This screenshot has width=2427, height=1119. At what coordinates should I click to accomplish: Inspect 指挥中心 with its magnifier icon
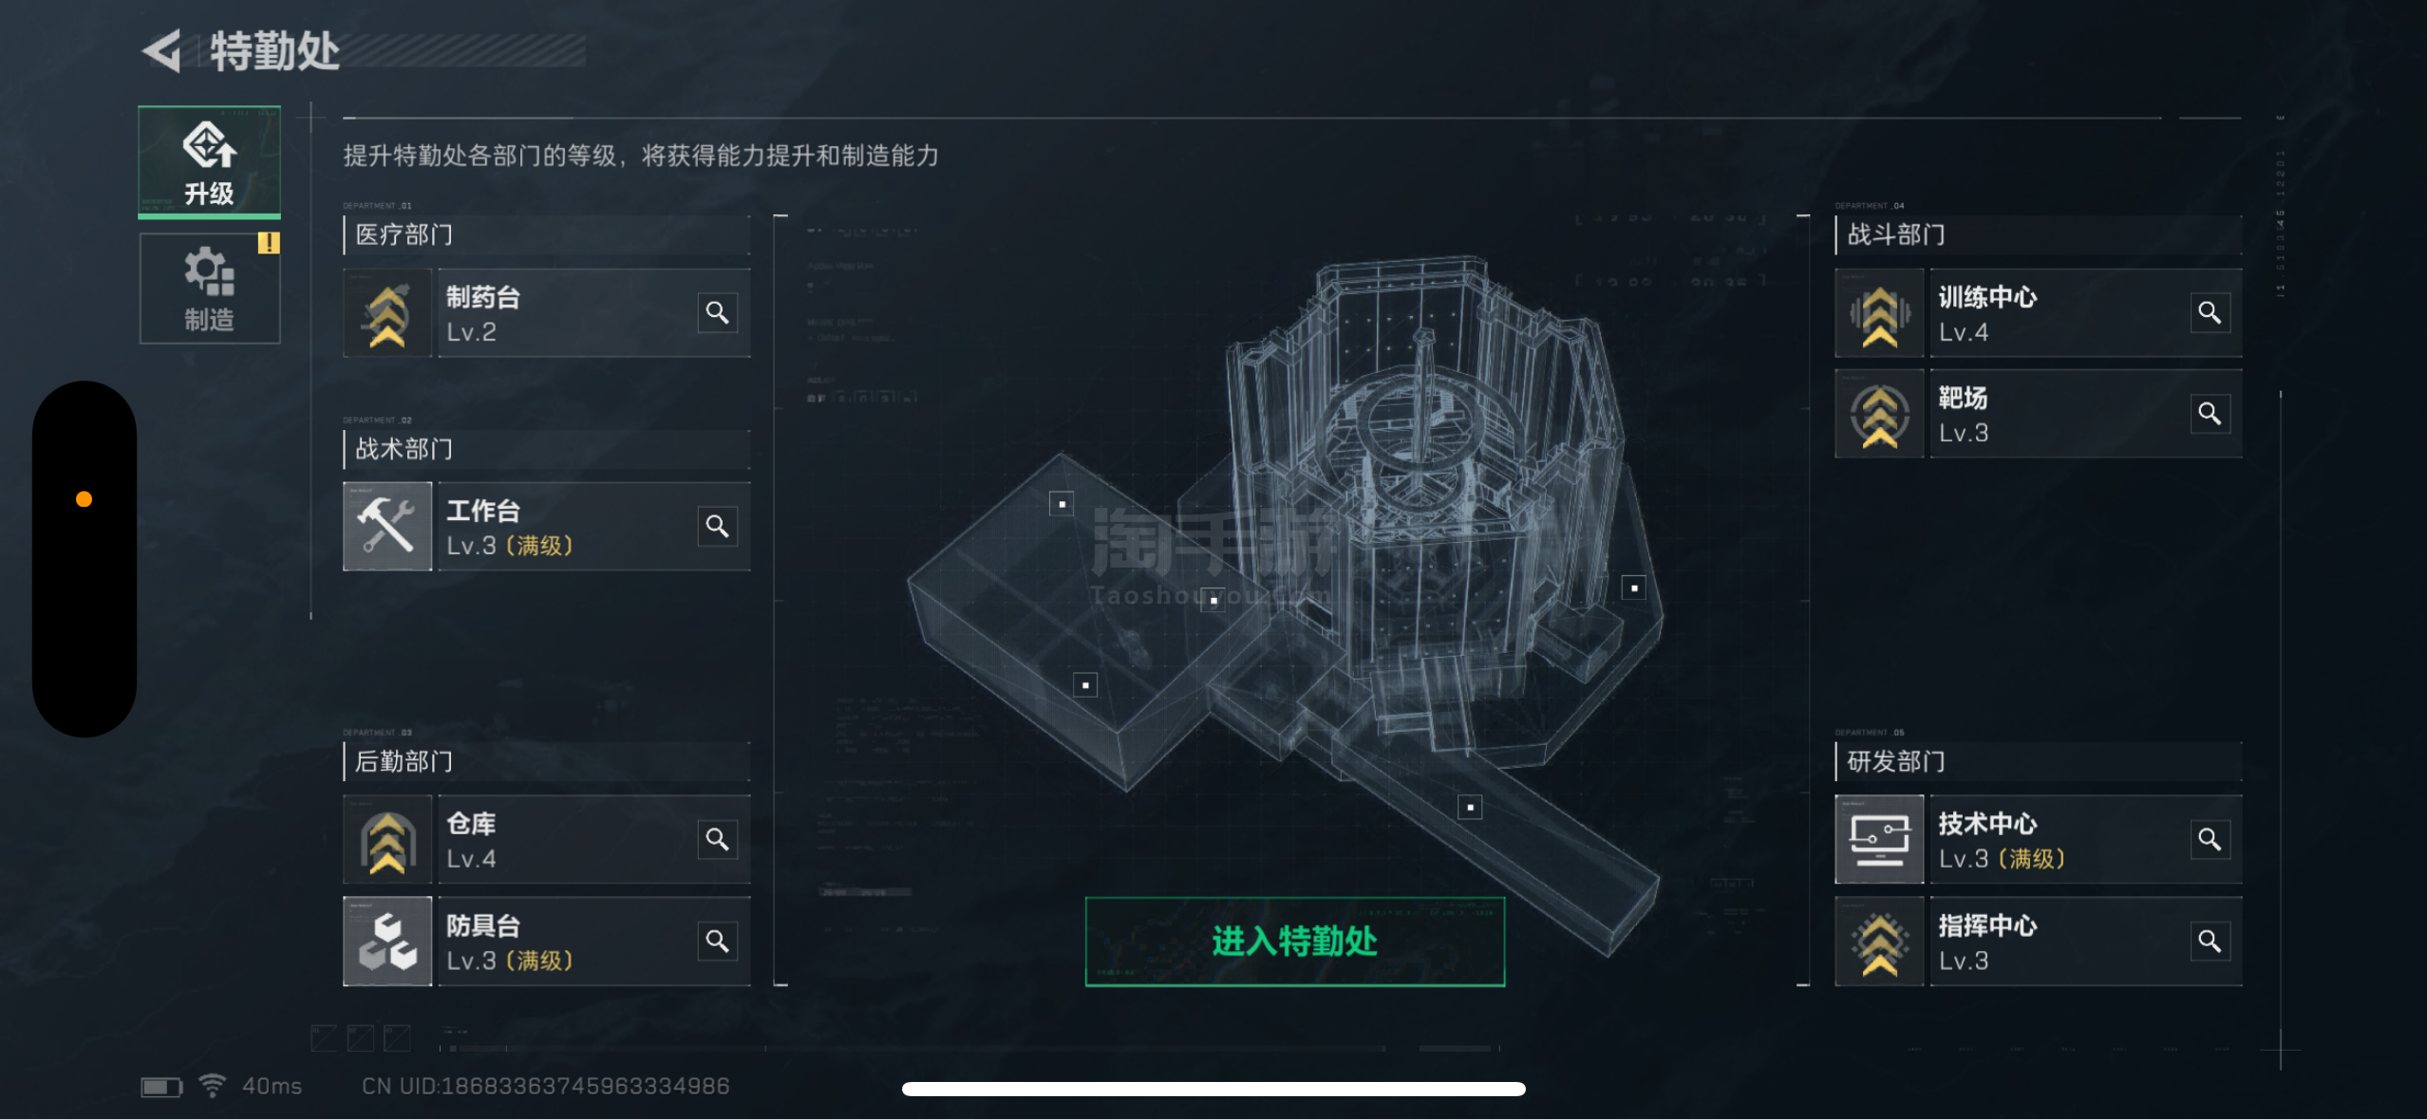coord(2210,941)
